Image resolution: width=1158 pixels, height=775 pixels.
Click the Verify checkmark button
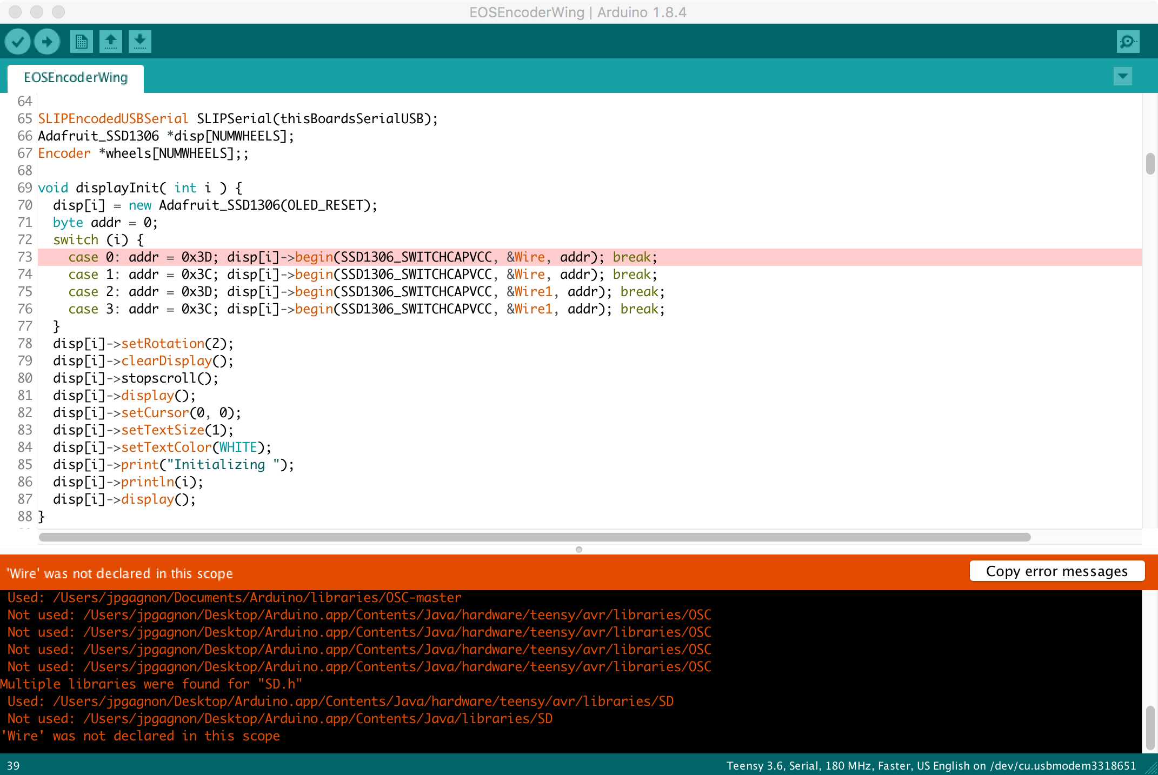[18, 42]
